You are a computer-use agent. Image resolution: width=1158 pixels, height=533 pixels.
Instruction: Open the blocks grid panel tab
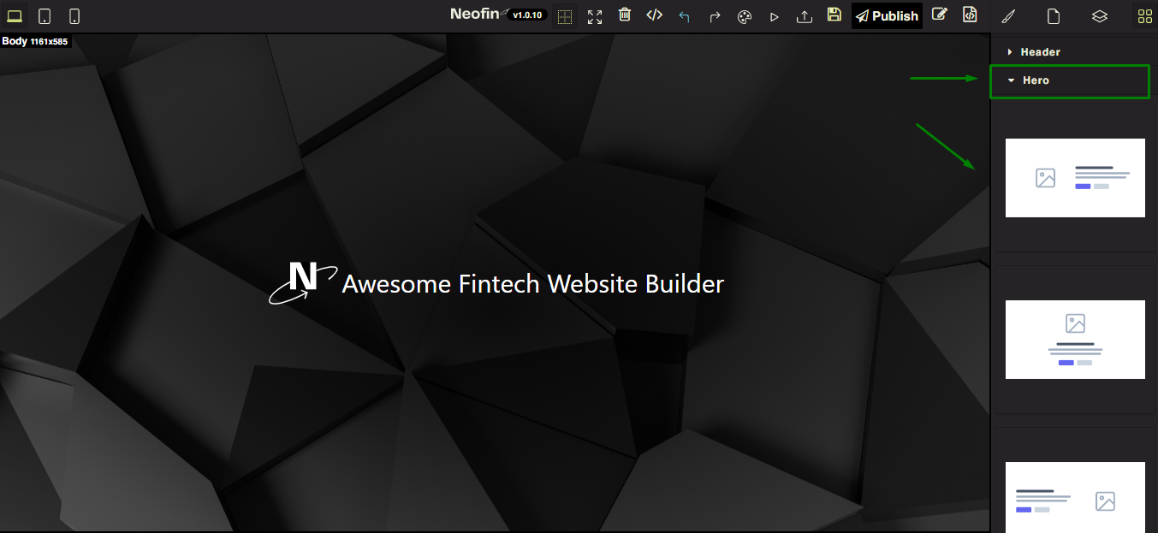tap(1144, 16)
